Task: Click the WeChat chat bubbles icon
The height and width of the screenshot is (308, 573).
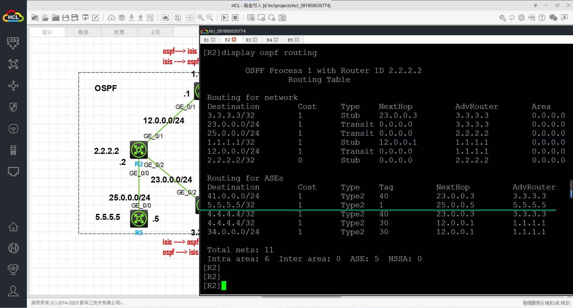Action: pyautogui.click(x=553, y=18)
